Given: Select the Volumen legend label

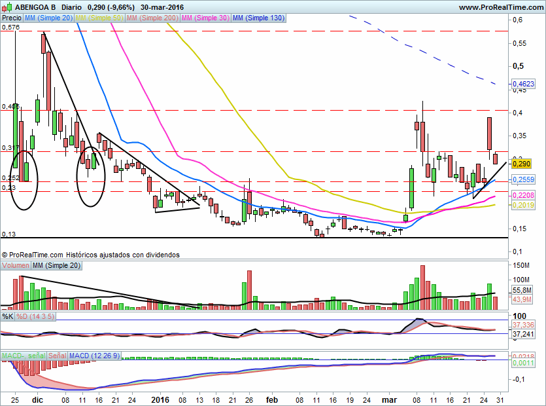Looking at the screenshot, I should pos(16,265).
